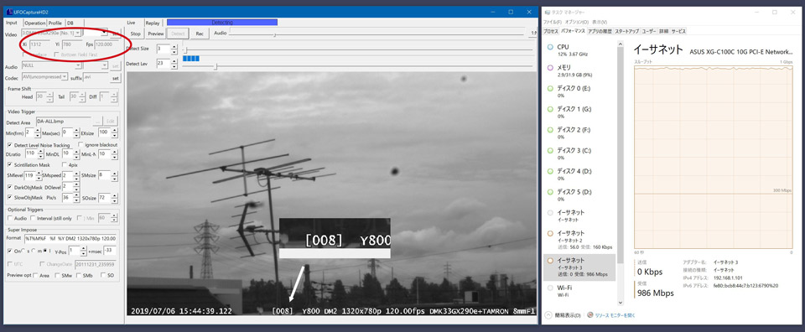Open オプション(O) menu in Task Manager
Image resolution: width=805 pixels, height=332 pixels.
click(x=577, y=22)
